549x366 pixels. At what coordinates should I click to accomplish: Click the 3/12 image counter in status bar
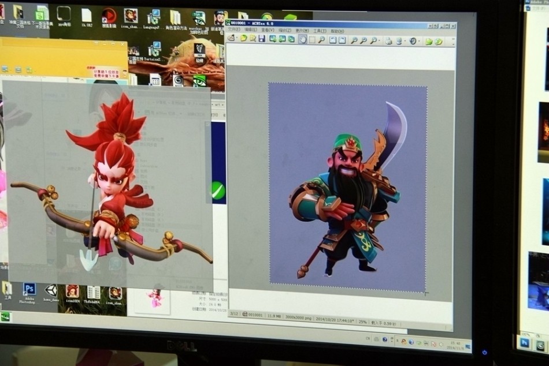click(x=234, y=314)
